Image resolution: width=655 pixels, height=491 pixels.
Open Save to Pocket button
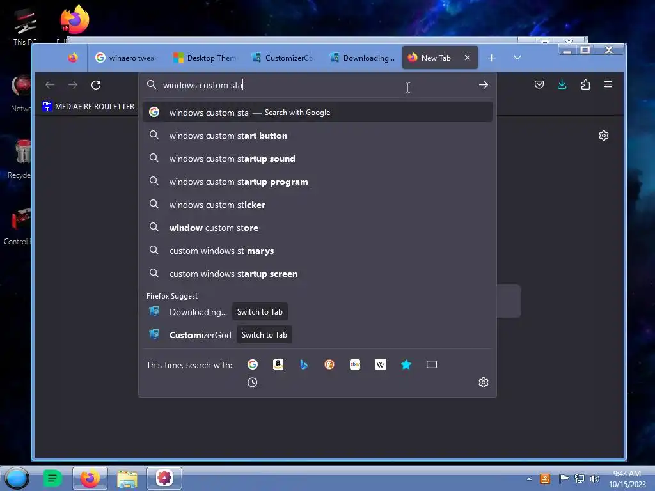(x=539, y=85)
